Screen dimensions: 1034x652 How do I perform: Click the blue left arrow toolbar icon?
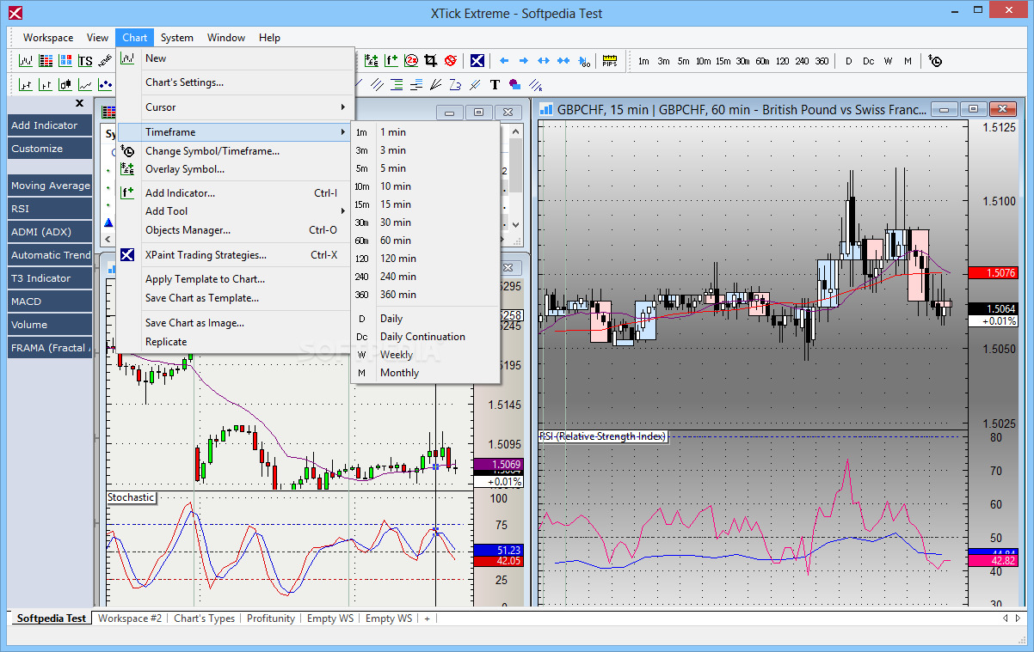(504, 61)
